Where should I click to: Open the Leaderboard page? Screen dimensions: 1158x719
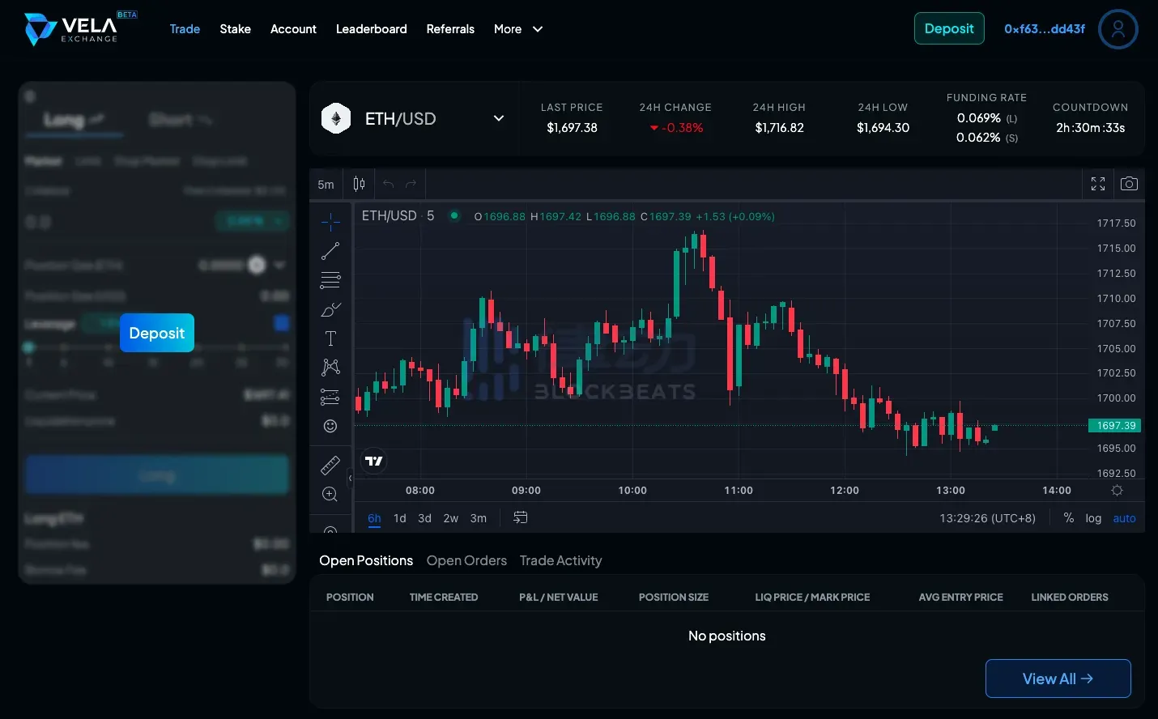point(371,29)
